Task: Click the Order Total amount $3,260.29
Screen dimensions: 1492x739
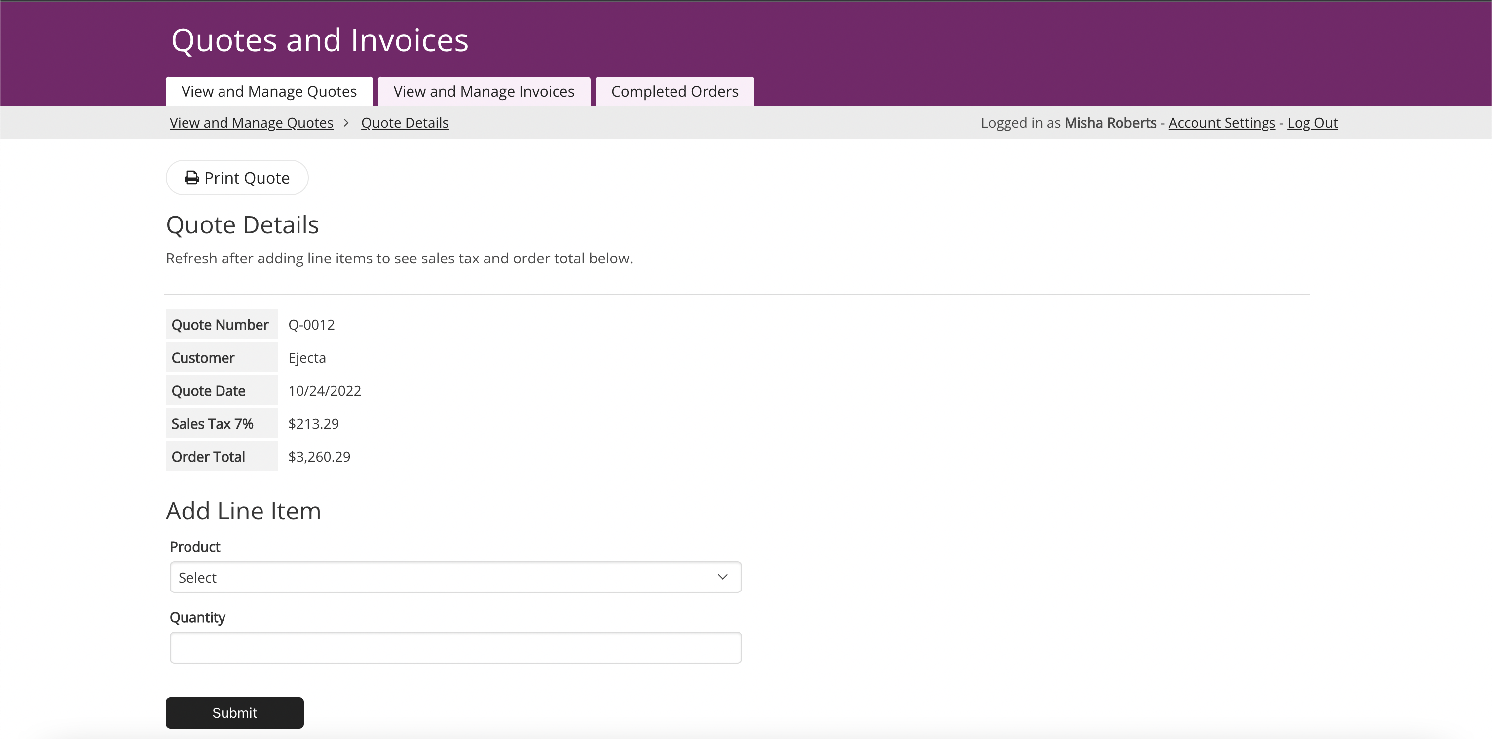Action: (x=319, y=456)
